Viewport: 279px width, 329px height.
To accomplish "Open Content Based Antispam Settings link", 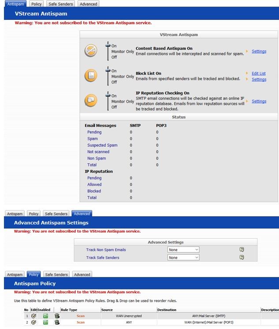I will (x=259, y=51).
